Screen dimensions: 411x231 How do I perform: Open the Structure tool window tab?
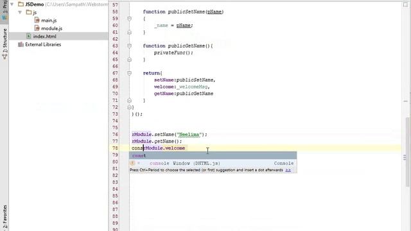[4, 44]
